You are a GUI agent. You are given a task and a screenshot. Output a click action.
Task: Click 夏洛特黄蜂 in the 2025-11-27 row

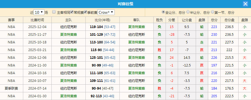click(x=69, y=35)
